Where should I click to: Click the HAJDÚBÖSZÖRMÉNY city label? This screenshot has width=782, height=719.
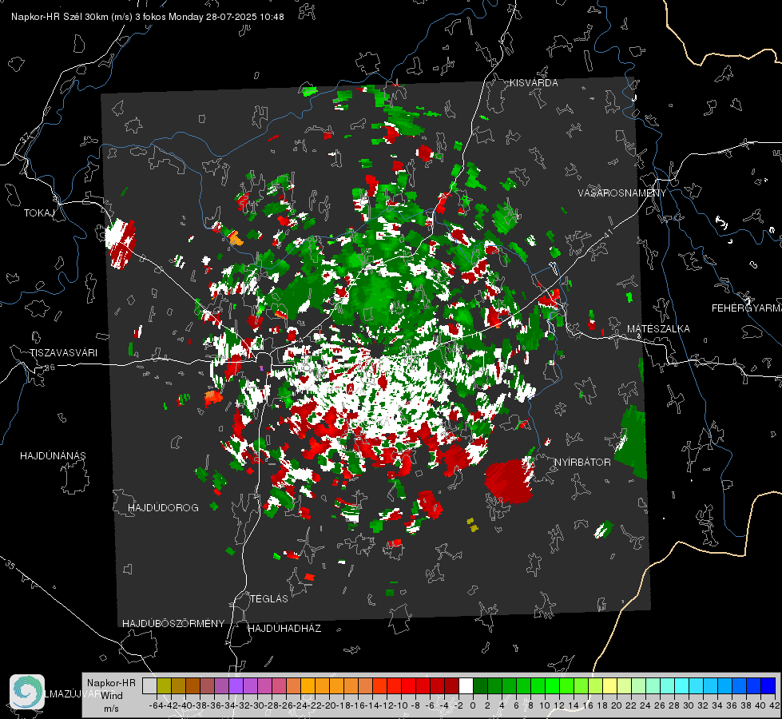tap(173, 624)
